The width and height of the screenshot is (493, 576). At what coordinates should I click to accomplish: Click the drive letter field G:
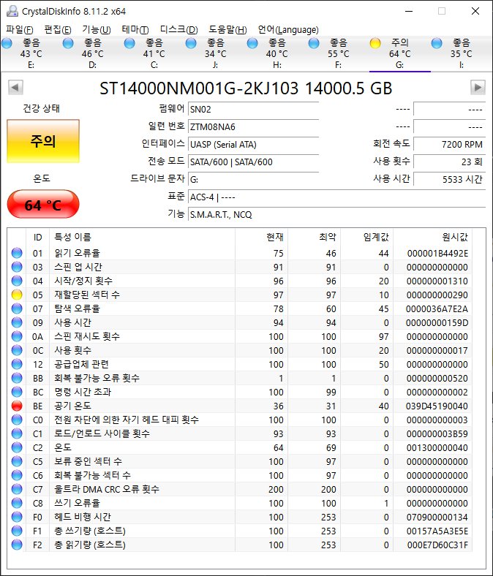point(253,180)
